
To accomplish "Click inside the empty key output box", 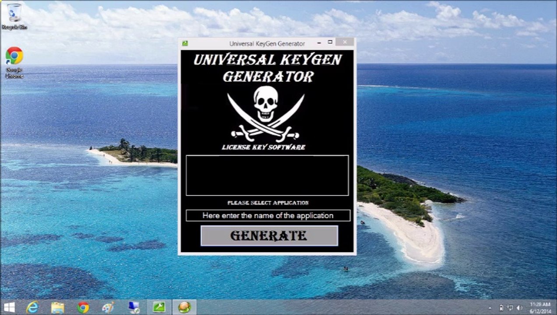I will tap(267, 175).
